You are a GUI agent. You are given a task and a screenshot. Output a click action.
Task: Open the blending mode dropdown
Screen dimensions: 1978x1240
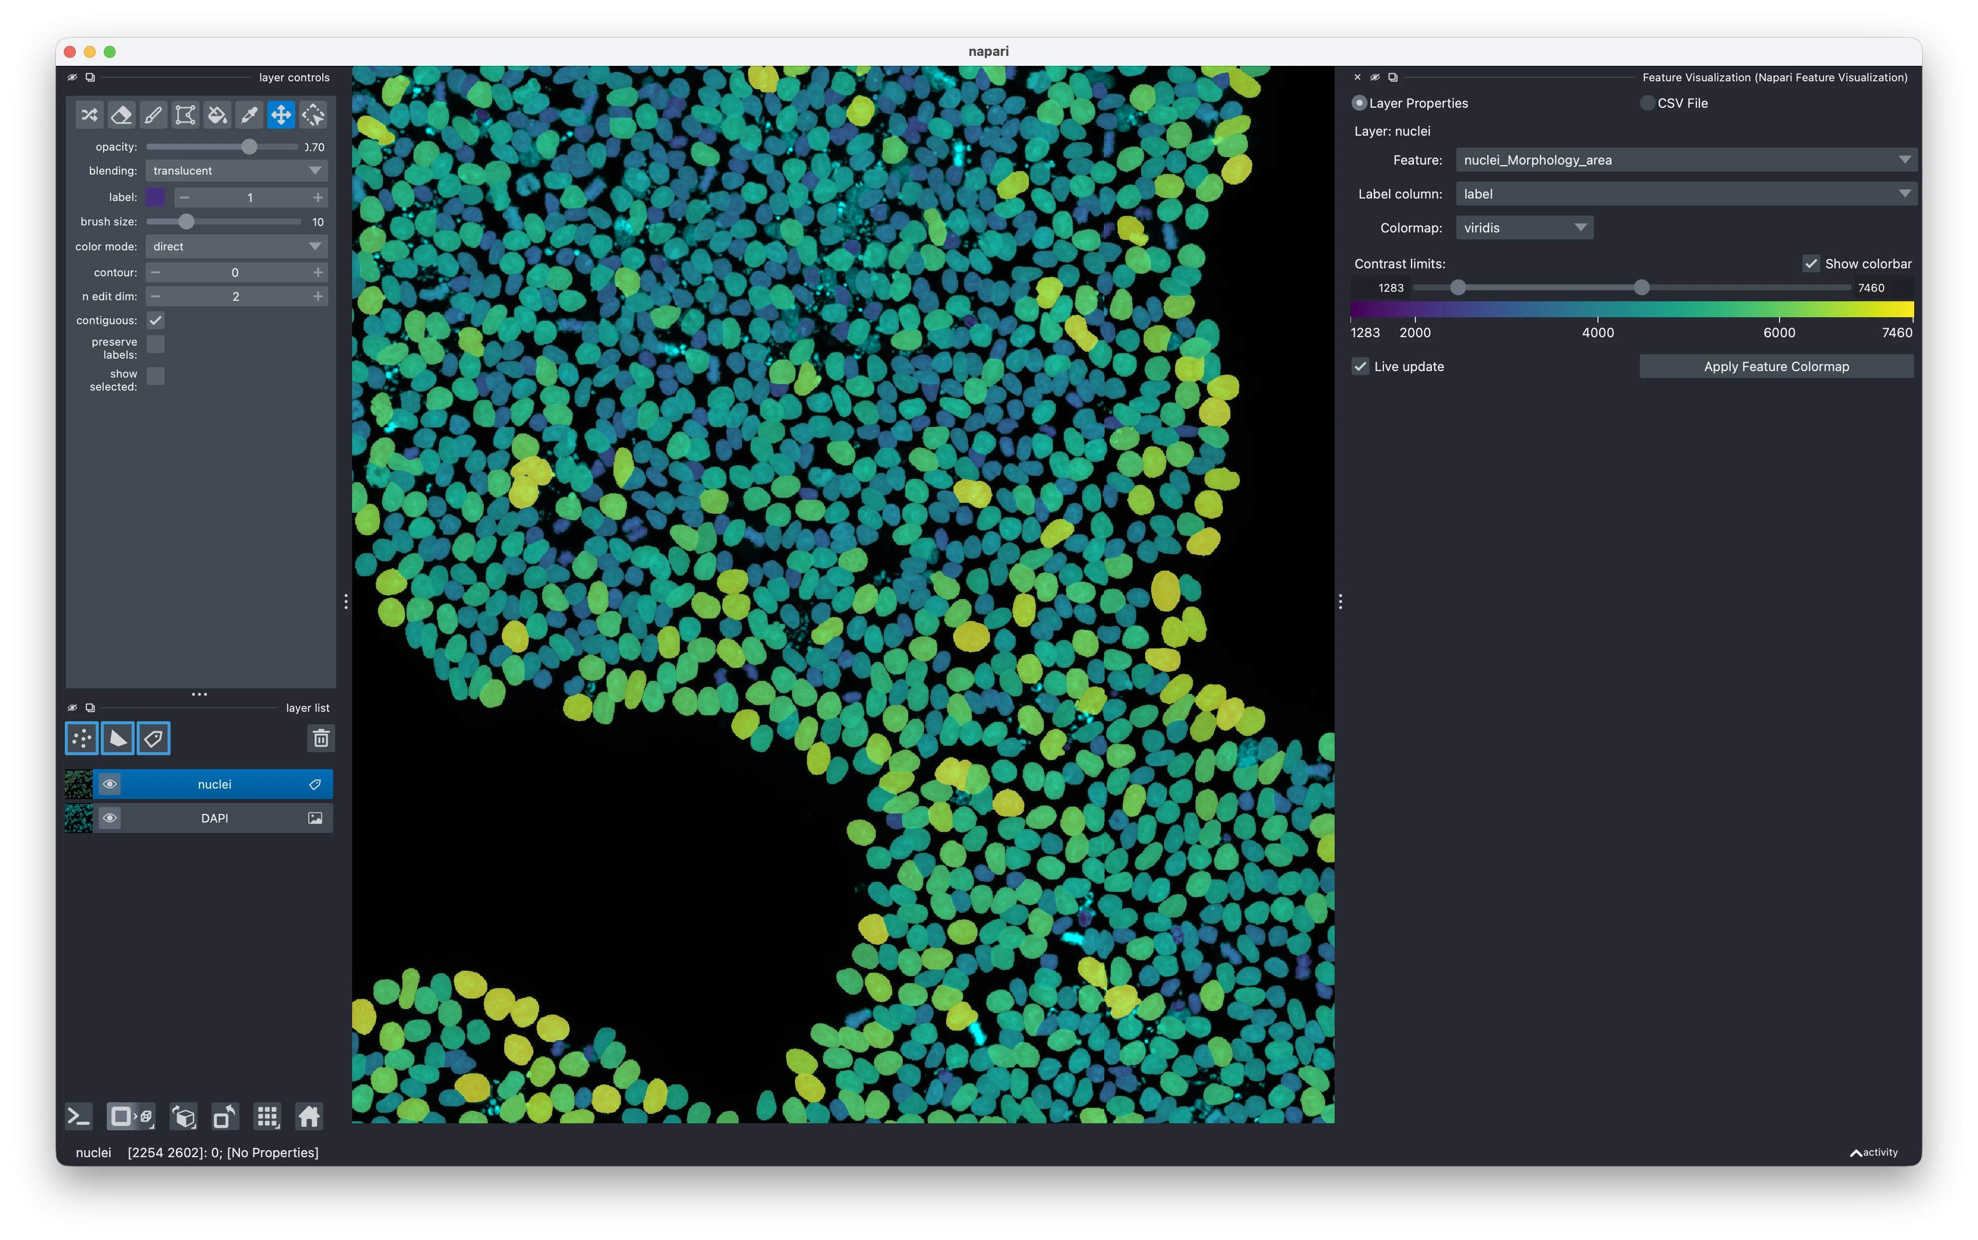pos(237,171)
